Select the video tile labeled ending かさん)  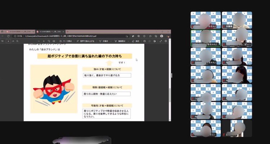pos(206,20)
